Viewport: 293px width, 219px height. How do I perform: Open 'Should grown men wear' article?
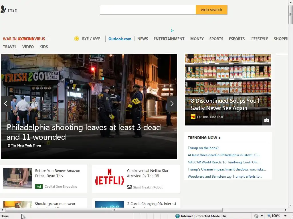(x=55, y=204)
